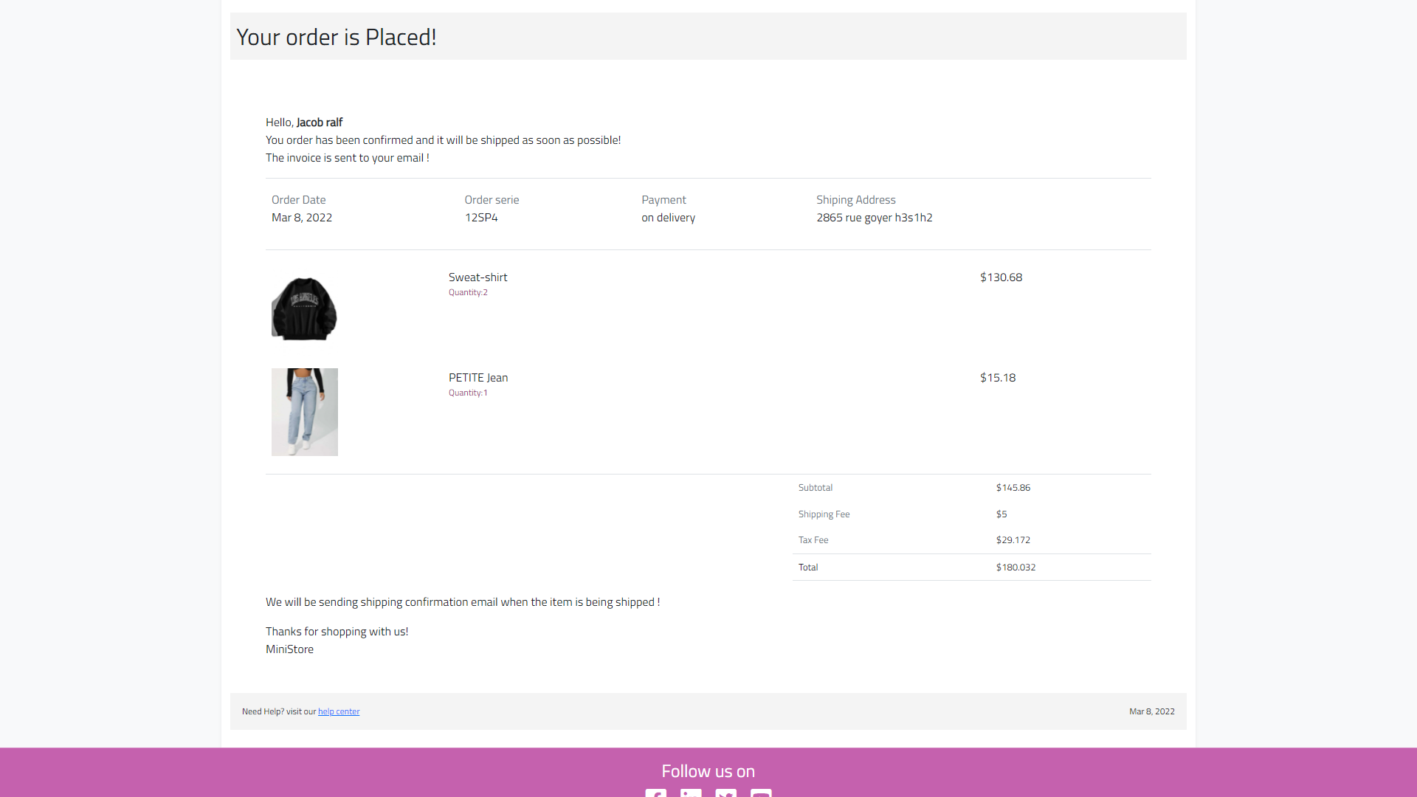Select the Subtotal value $145.86
1417x797 pixels.
click(1013, 487)
